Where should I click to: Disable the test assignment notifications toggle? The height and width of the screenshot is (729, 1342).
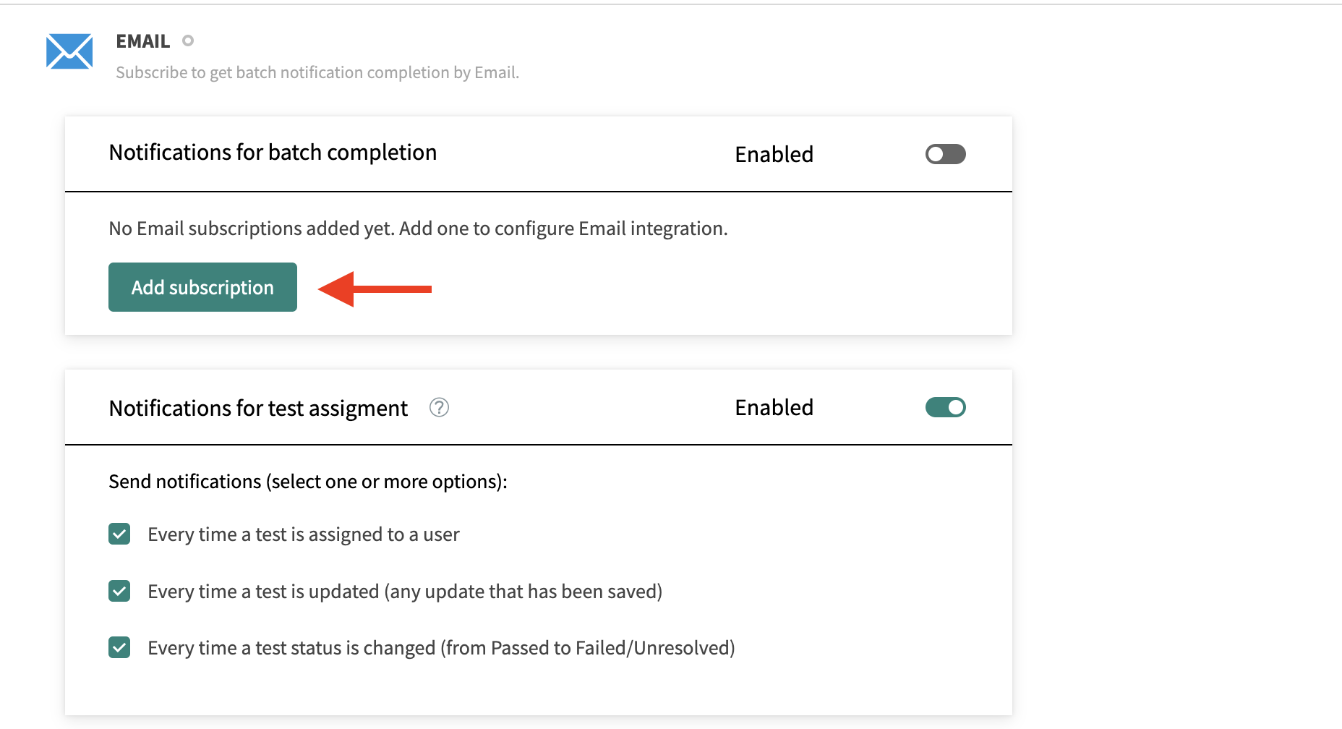945,407
